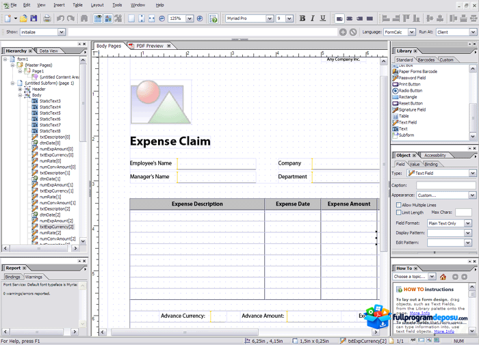Expand the Header node in Hierarchy
The height and width of the screenshot is (345, 479).
pos(20,89)
